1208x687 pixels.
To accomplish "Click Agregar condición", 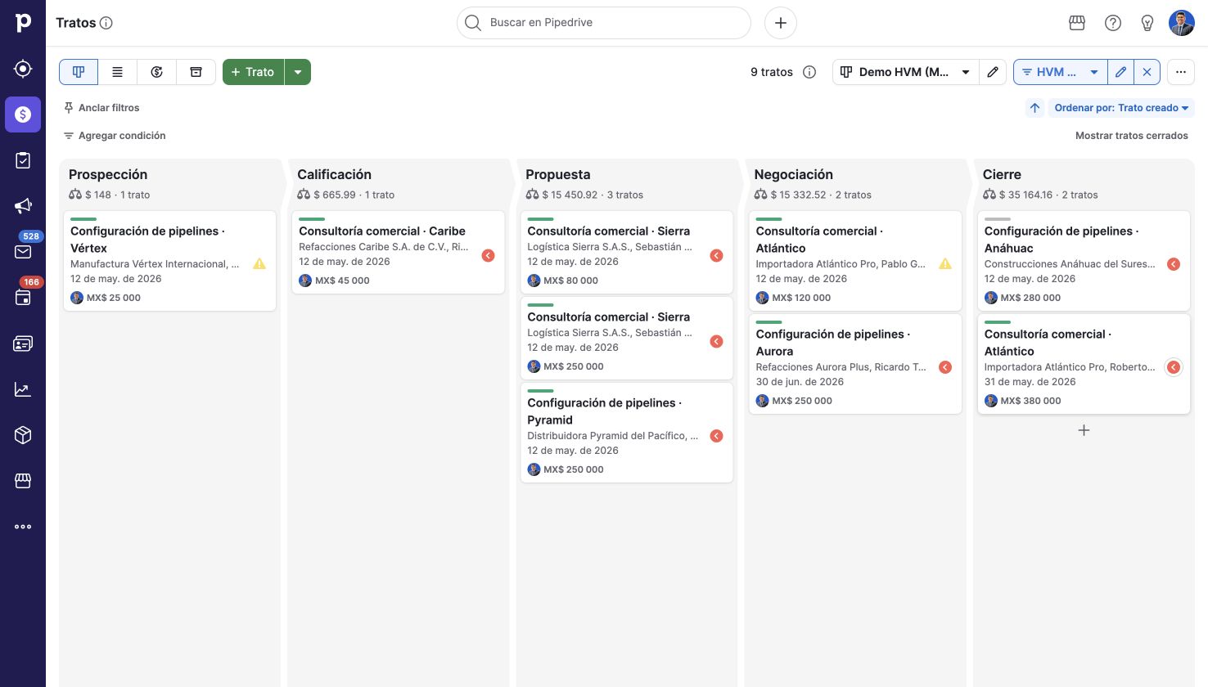I will click(115, 136).
